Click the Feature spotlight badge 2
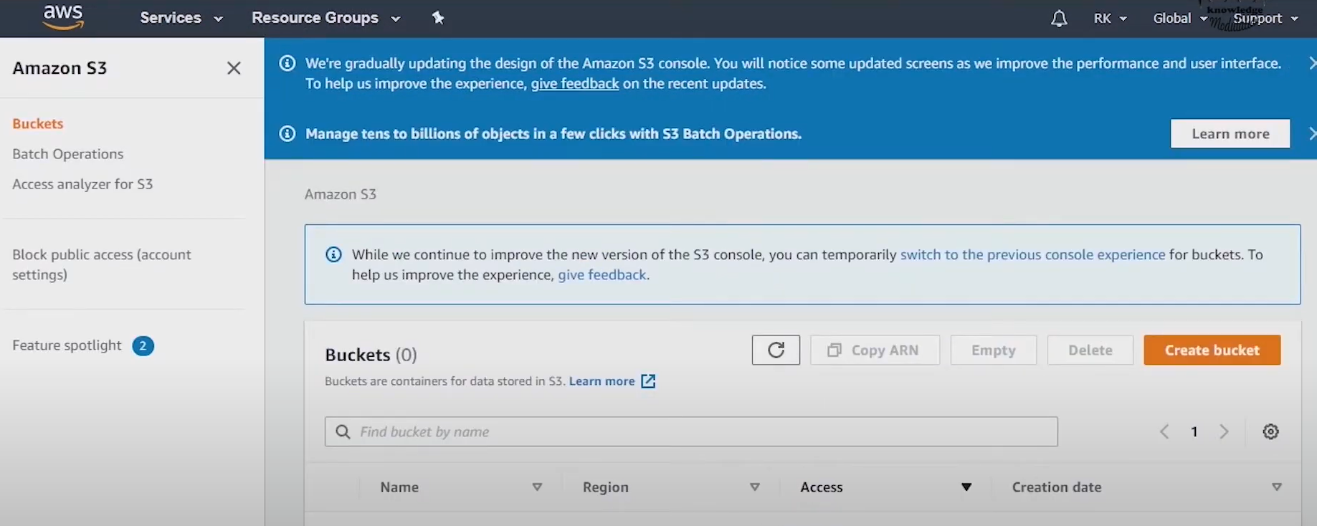The height and width of the screenshot is (526, 1317). coord(143,346)
